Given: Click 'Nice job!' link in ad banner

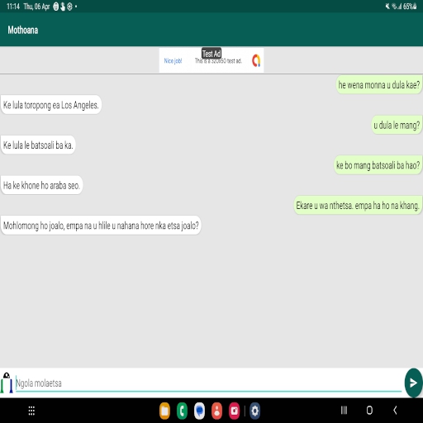Looking at the screenshot, I should click(x=173, y=61).
